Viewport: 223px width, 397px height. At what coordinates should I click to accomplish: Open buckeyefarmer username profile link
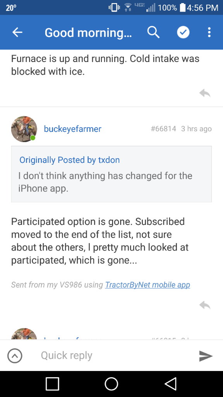[x=72, y=129]
